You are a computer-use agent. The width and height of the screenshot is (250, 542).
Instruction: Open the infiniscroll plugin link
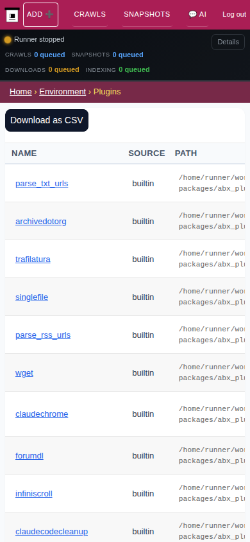34,494
